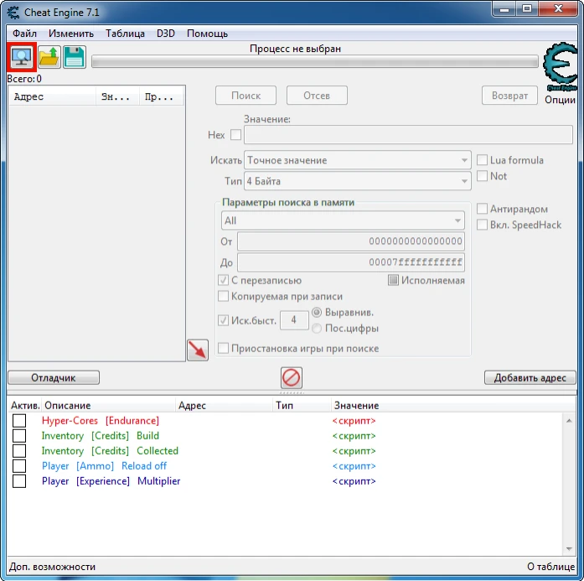
Task: Click the red circle clear list icon
Action: click(292, 378)
